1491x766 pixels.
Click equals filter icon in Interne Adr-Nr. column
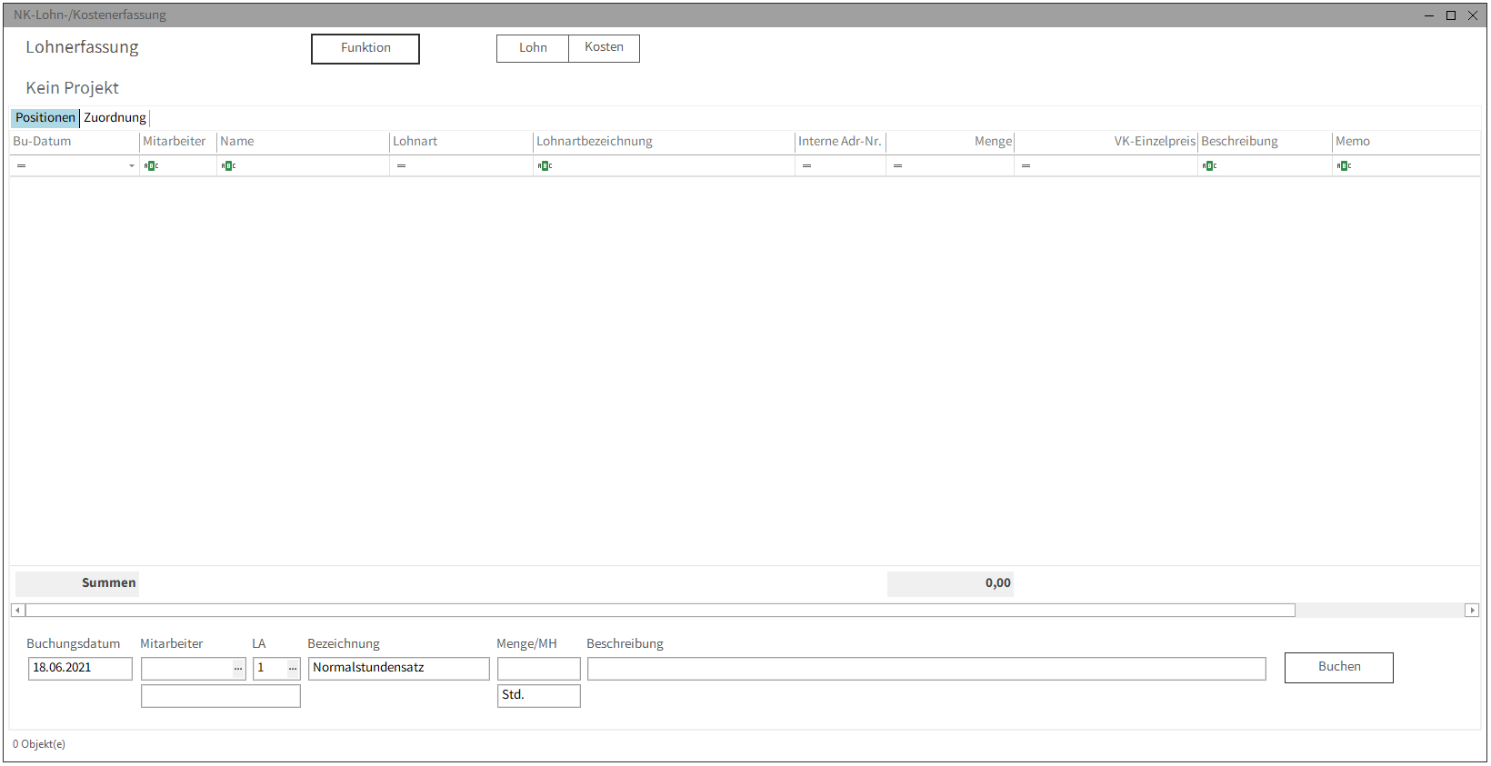tap(806, 166)
